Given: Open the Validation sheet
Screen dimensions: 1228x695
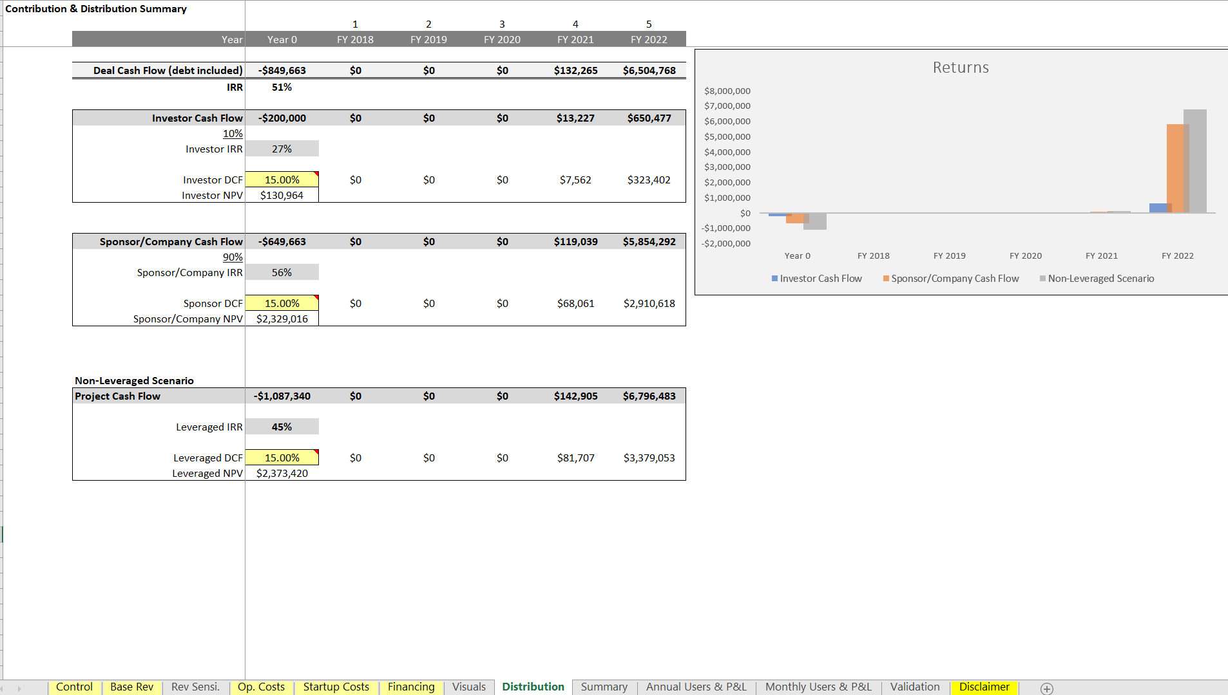Looking at the screenshot, I should point(914,687).
